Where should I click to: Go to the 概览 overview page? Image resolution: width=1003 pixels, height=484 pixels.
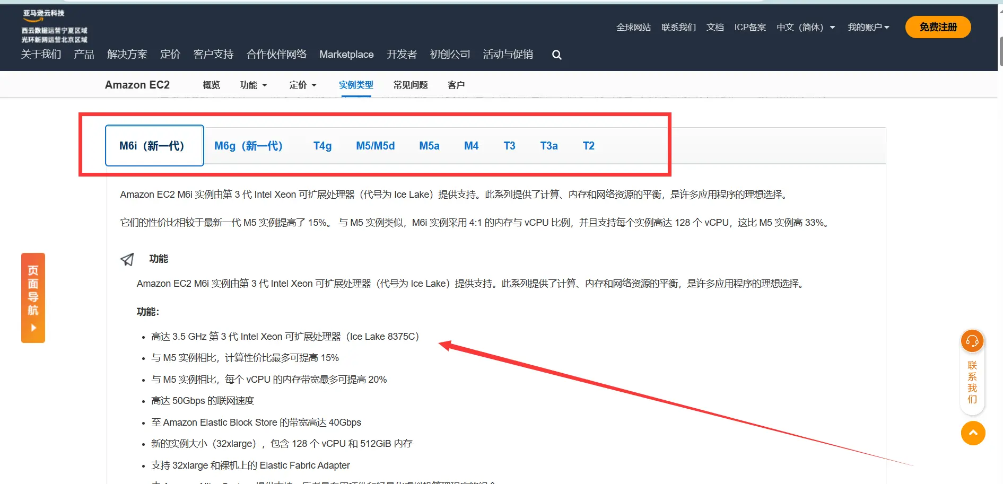[x=211, y=85]
